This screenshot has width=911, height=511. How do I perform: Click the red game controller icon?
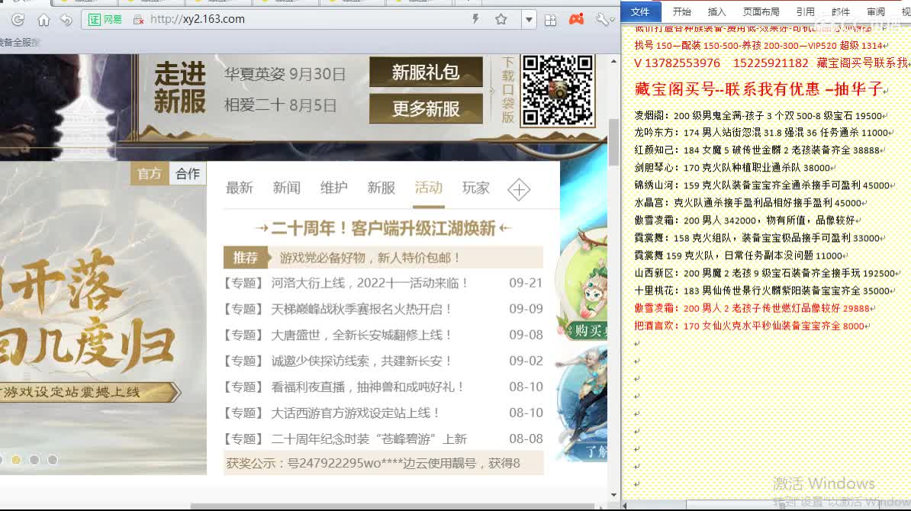coord(576,19)
